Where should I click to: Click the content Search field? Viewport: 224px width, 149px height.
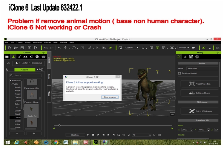25,75
